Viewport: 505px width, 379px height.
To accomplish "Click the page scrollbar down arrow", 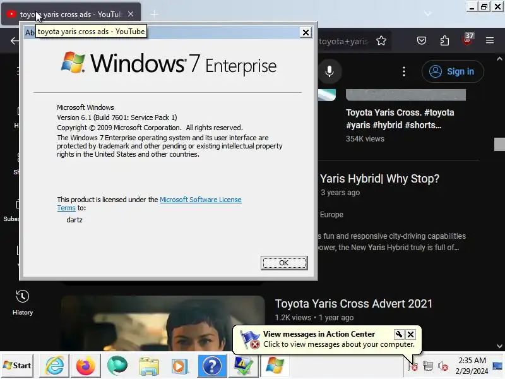I will coord(499,346).
